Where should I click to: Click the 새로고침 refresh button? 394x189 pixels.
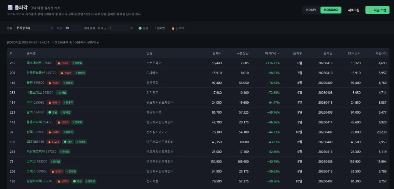(x=354, y=10)
